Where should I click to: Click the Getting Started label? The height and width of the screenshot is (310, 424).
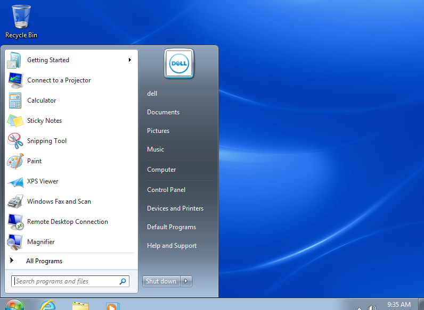pos(48,60)
